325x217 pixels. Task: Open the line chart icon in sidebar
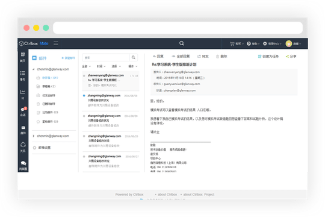click(x=23, y=92)
